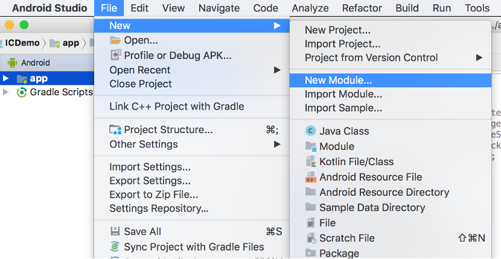The width and height of the screenshot is (501, 259).
Task: Select Import Project...
Action: (342, 44)
